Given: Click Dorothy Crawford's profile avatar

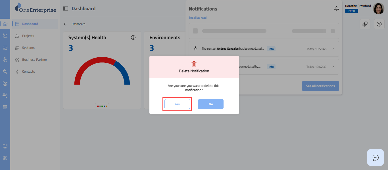Looking at the screenshot, I should [378, 9].
